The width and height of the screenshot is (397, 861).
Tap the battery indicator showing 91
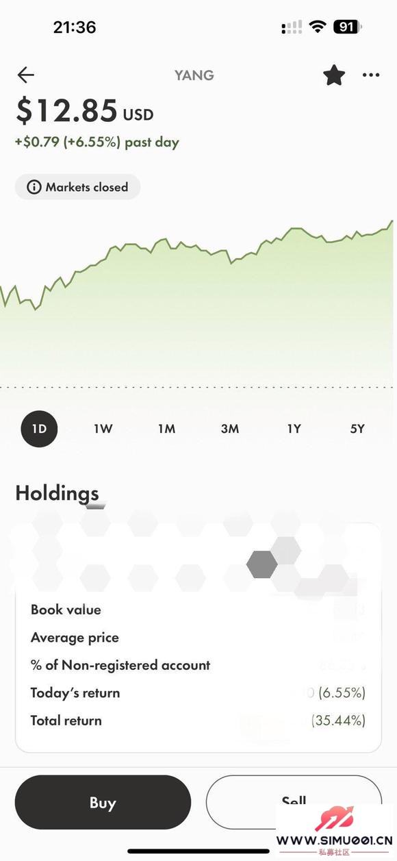tap(347, 27)
